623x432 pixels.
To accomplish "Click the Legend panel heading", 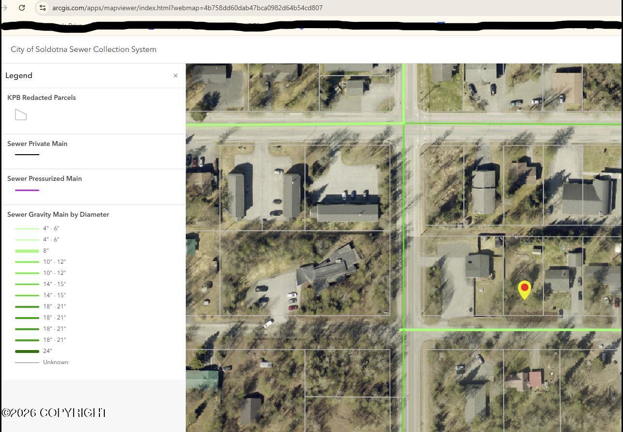I will pyautogui.click(x=19, y=76).
